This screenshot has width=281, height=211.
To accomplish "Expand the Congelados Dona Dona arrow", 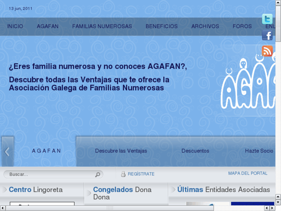I will point(89,193).
